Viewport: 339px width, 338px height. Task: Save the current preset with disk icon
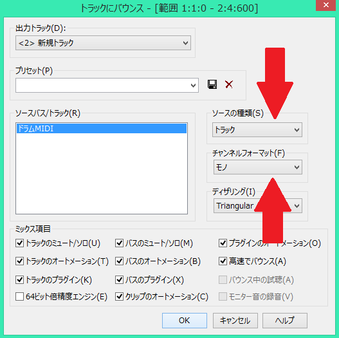pyautogui.click(x=212, y=84)
